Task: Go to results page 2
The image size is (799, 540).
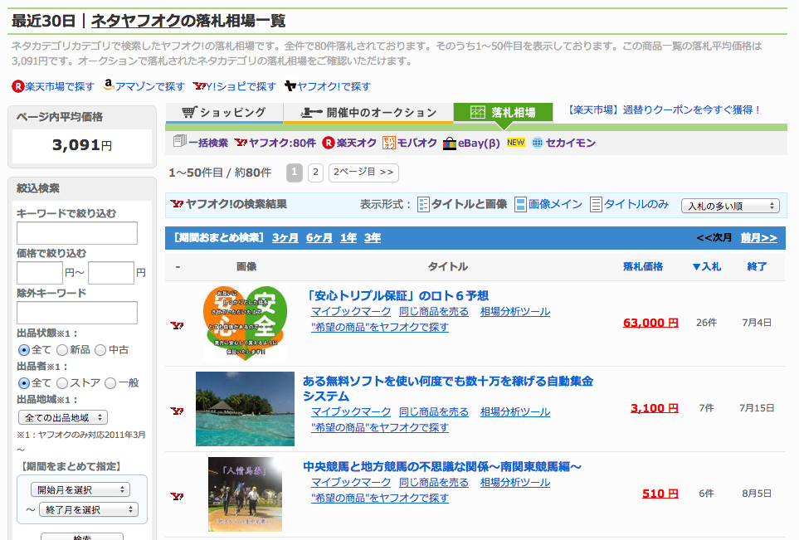Action: pos(315,173)
